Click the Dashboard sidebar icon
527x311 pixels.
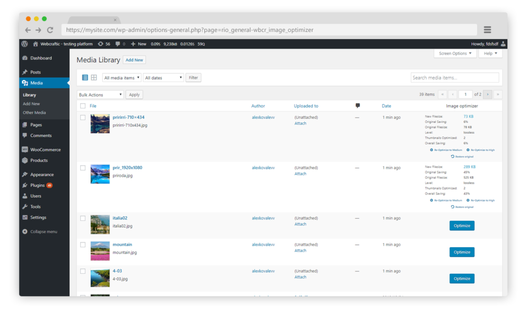[25, 58]
